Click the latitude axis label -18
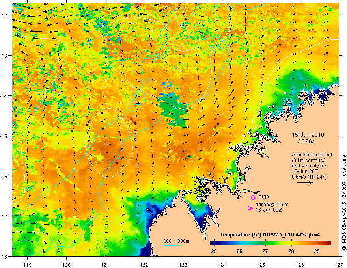The height and width of the screenshot is (268, 347). [x=4, y=257]
